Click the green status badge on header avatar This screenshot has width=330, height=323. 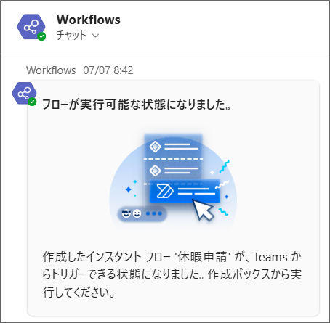click(41, 36)
